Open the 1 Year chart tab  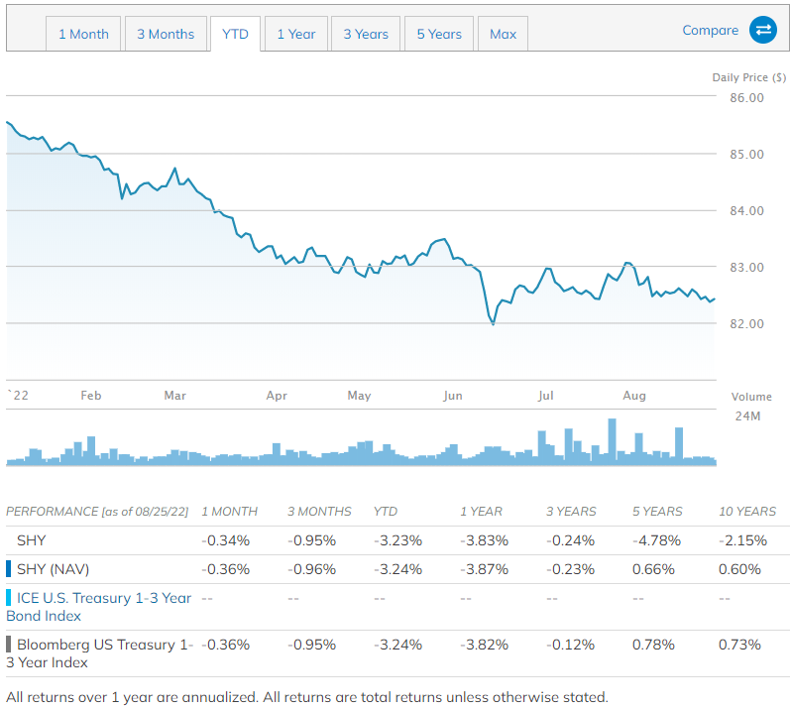tap(295, 34)
